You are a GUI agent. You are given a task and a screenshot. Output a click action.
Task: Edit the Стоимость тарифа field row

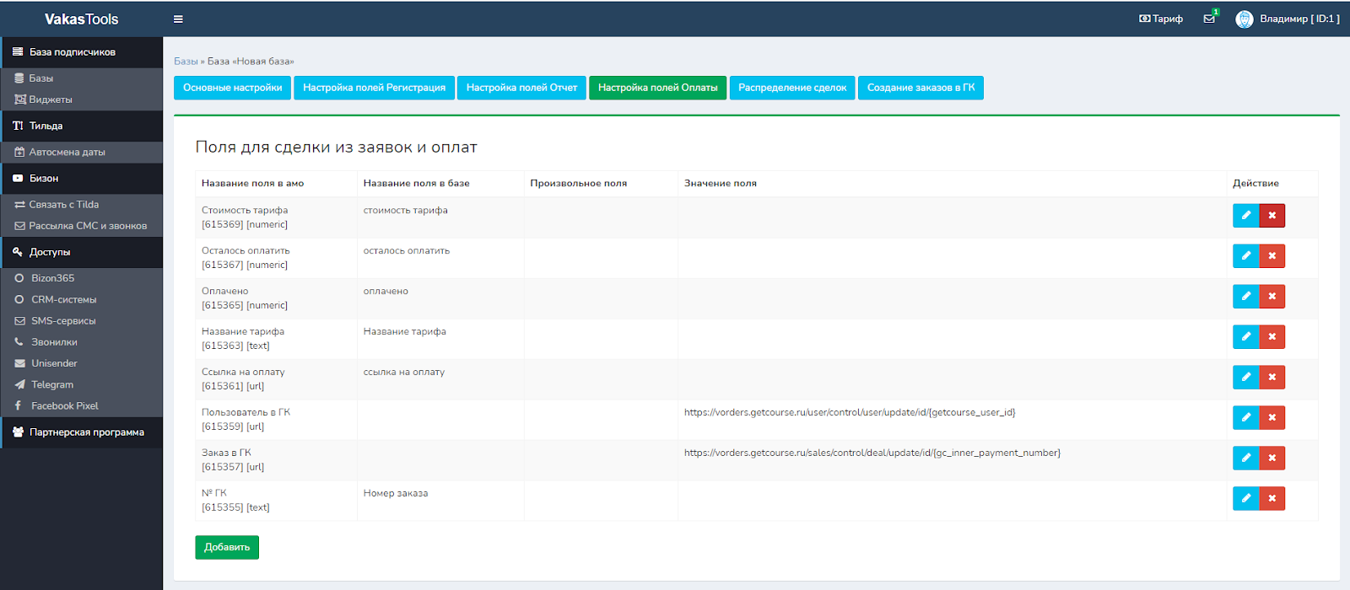tap(1245, 216)
